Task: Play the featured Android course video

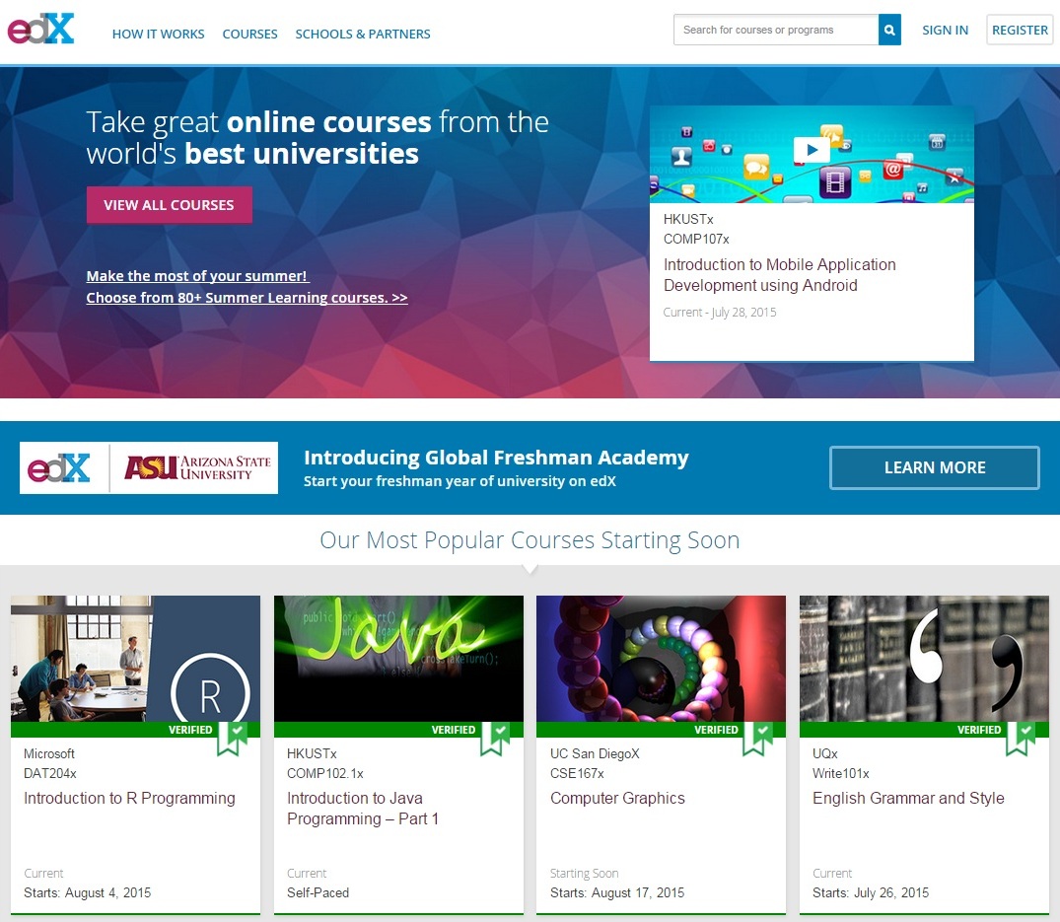Action: (x=812, y=150)
